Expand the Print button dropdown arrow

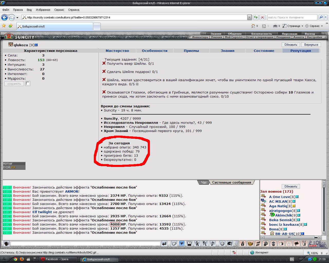(x=279, y=26)
